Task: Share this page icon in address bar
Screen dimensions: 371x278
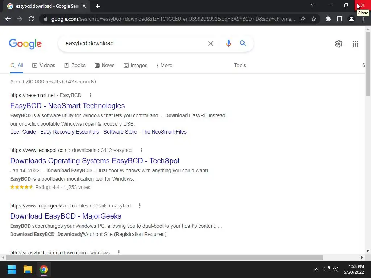Action: click(302, 19)
